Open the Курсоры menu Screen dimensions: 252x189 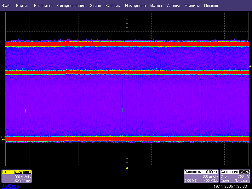point(113,6)
